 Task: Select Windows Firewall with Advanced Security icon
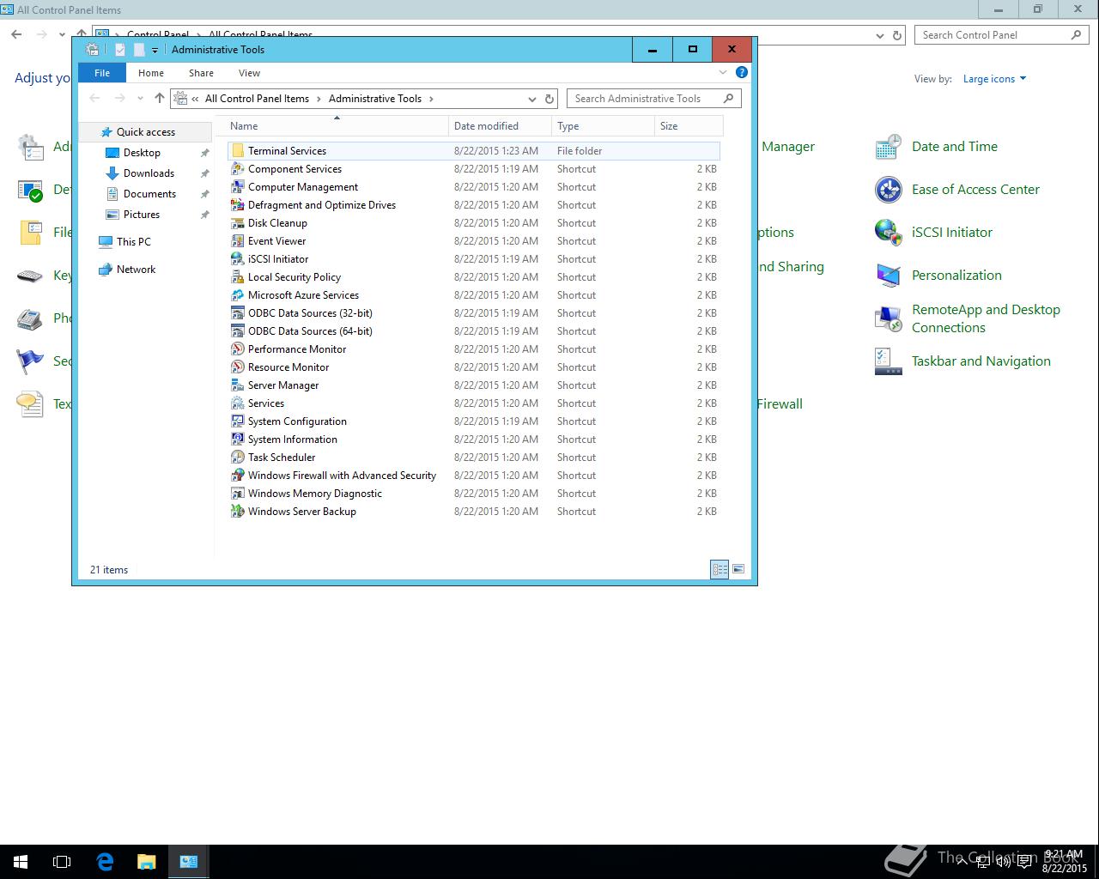click(238, 476)
